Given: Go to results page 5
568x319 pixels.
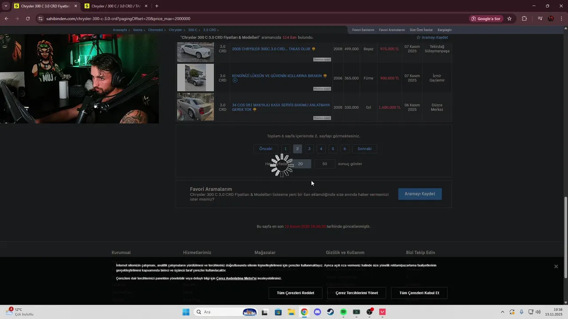Looking at the screenshot, I should 333,149.
